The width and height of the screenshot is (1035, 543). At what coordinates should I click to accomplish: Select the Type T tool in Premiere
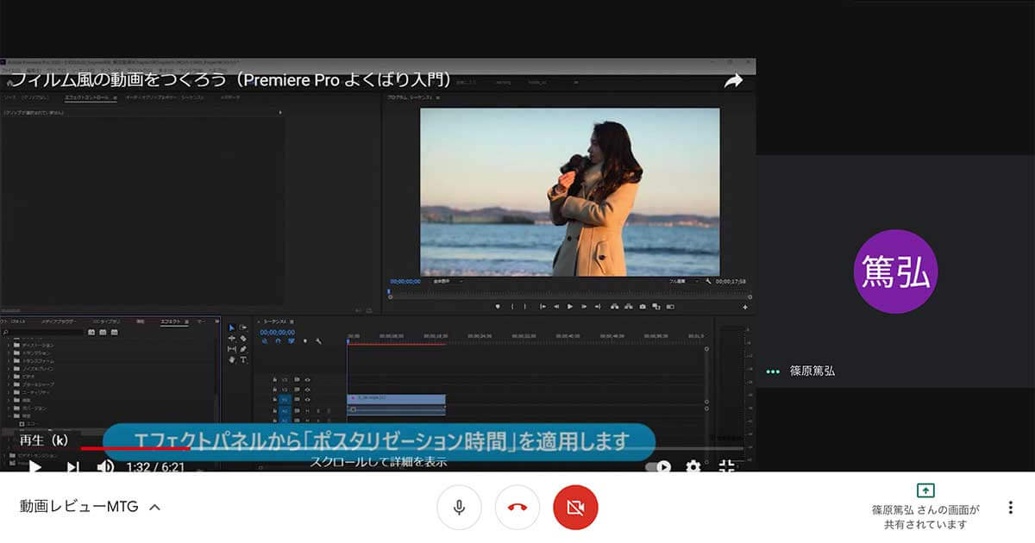pyautogui.click(x=243, y=359)
